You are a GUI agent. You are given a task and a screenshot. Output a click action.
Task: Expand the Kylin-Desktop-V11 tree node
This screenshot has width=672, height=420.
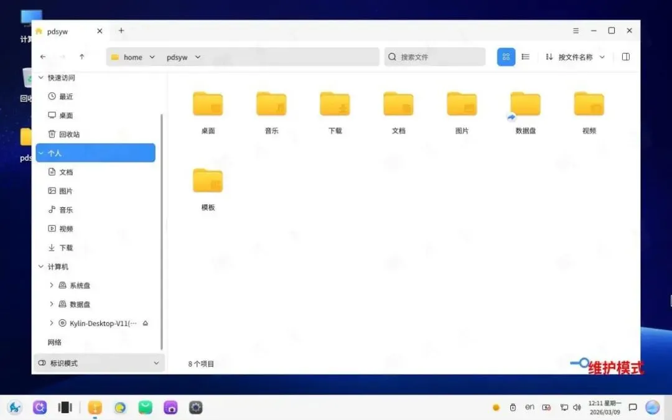pos(52,323)
